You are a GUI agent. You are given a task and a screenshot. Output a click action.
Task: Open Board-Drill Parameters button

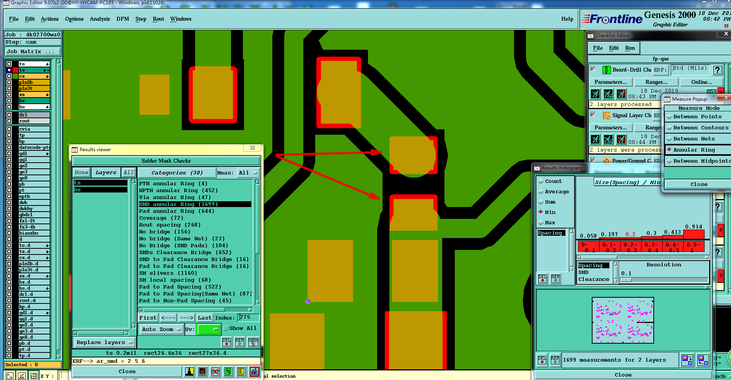[611, 82]
